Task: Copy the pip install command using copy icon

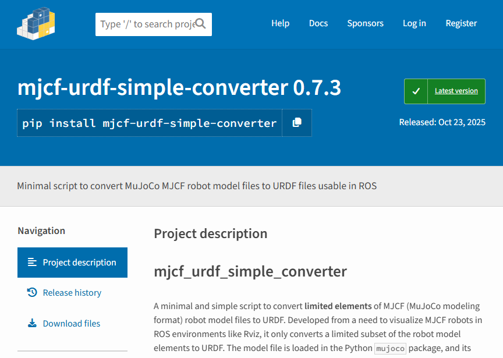Action: tap(297, 123)
